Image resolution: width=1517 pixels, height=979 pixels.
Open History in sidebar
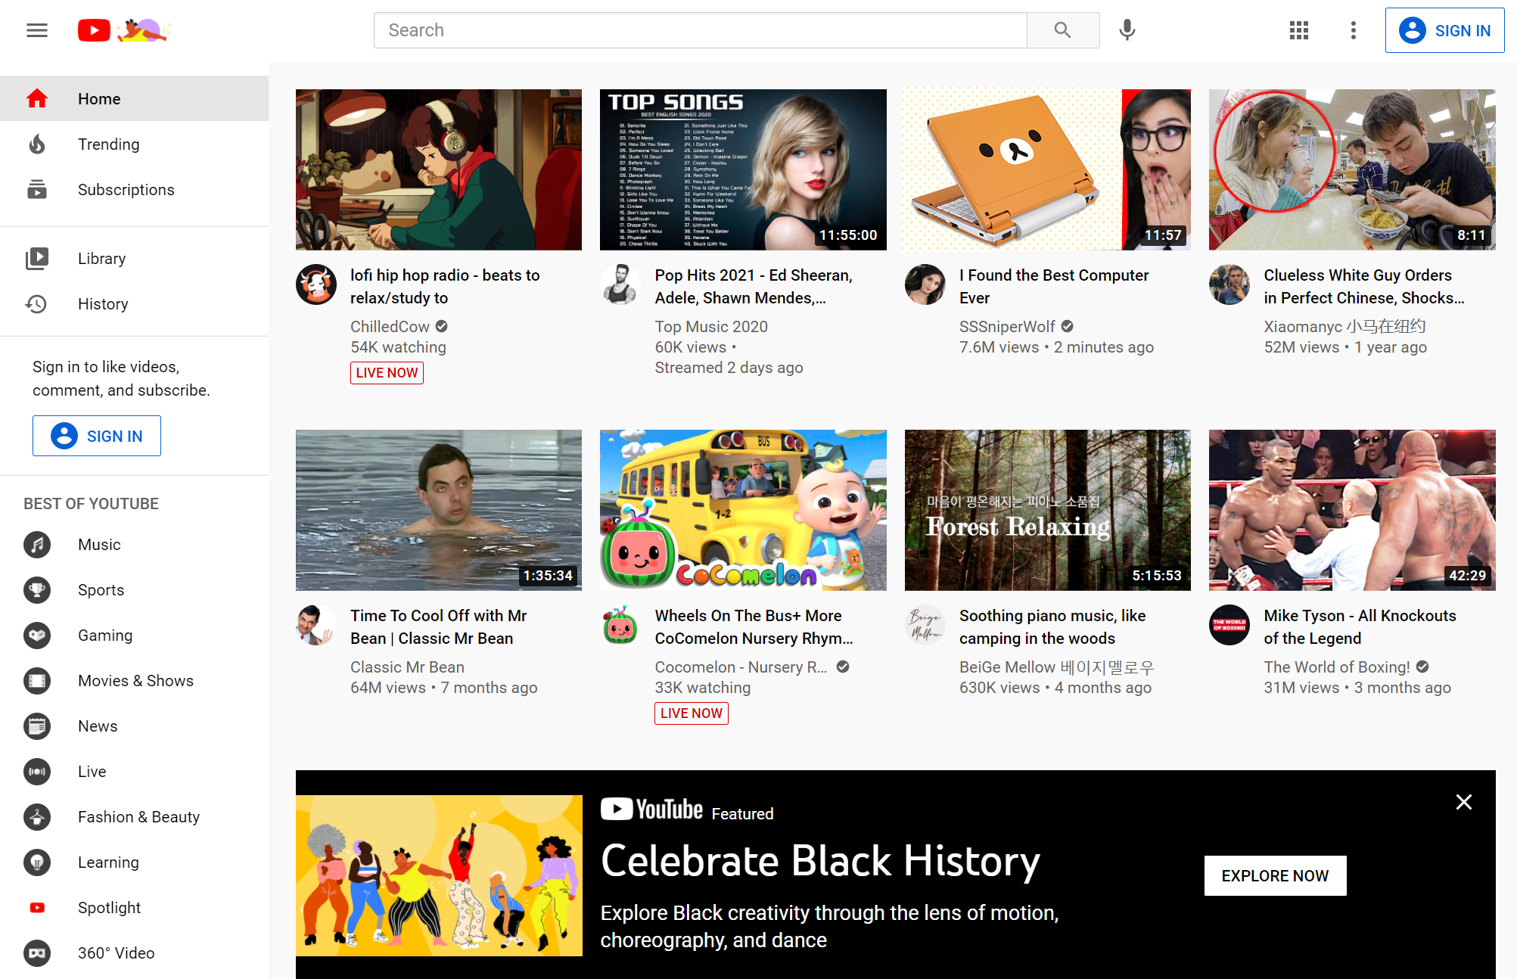coord(102,304)
